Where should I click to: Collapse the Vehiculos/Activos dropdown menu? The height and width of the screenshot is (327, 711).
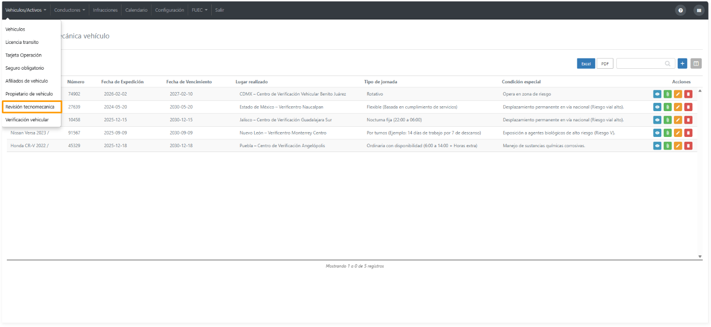pos(26,10)
